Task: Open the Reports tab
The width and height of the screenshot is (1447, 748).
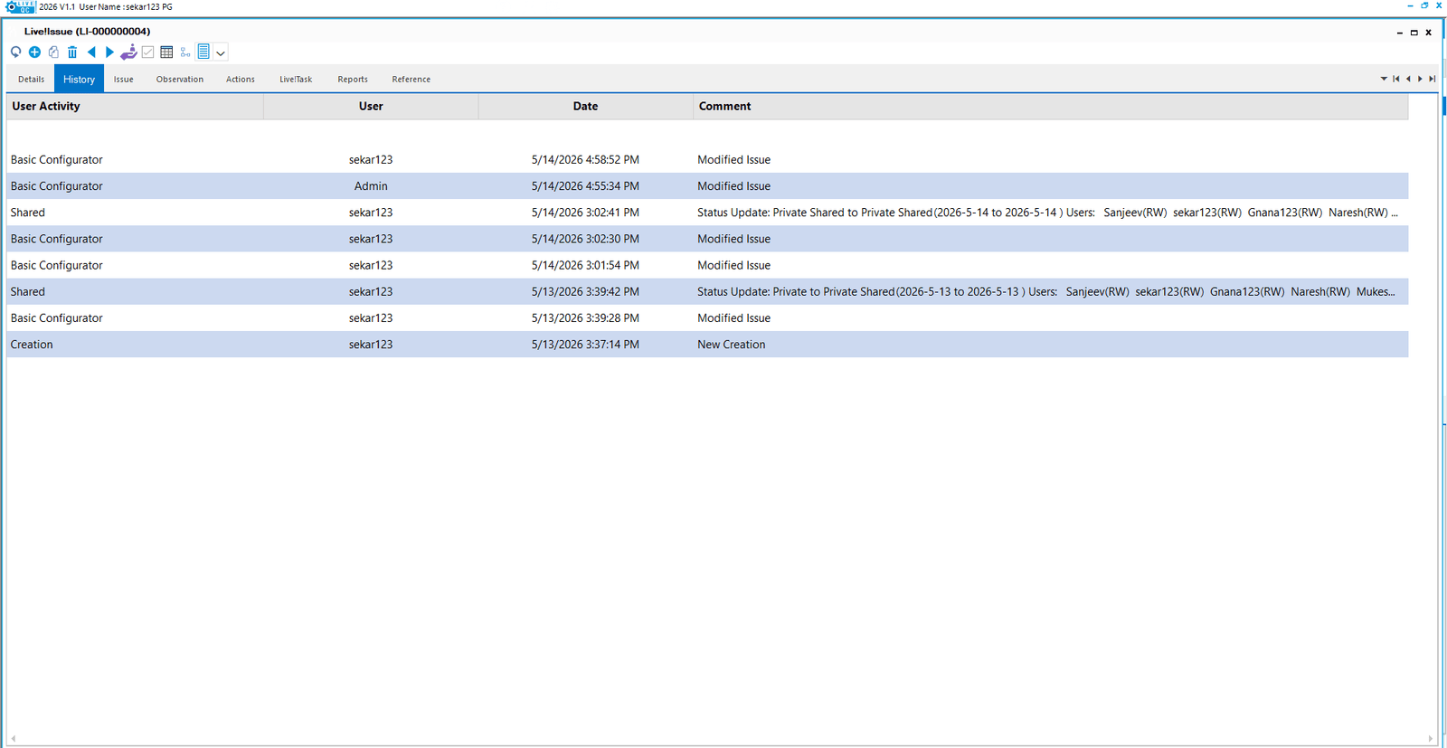Action: [353, 79]
